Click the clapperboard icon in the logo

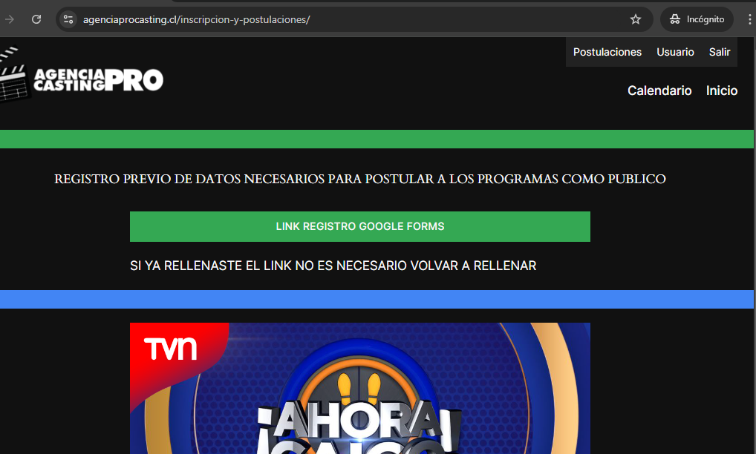13,76
